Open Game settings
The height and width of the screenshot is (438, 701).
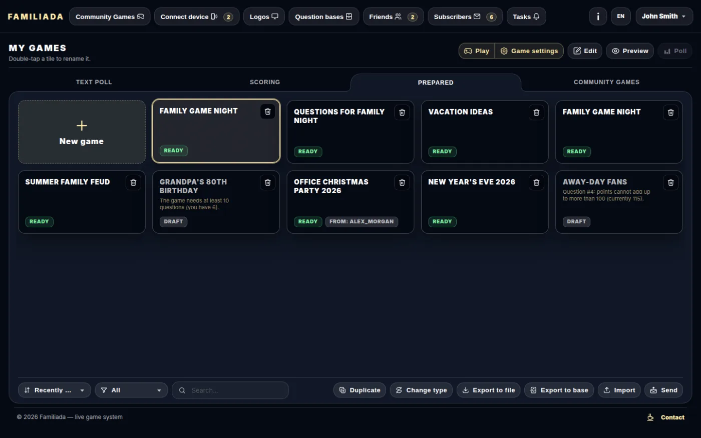[529, 51]
